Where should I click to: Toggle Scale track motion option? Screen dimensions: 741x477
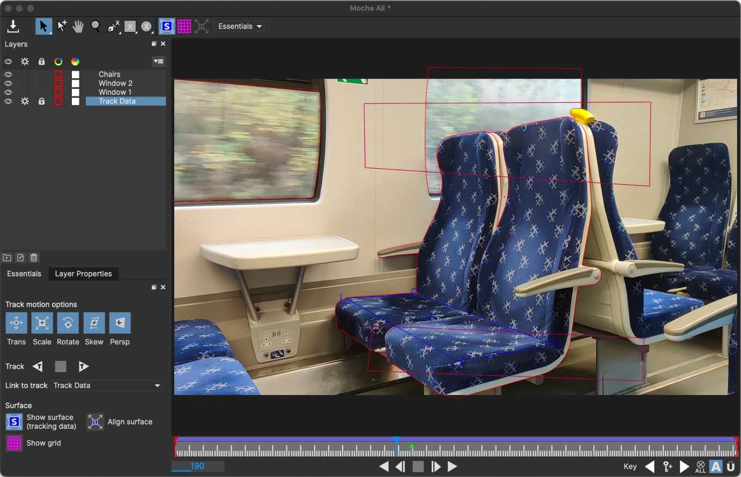[42, 323]
